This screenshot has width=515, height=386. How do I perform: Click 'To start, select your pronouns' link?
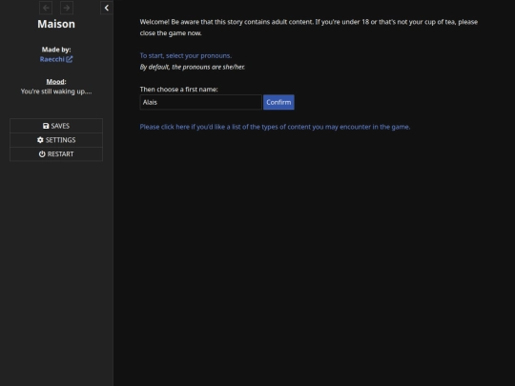(186, 56)
